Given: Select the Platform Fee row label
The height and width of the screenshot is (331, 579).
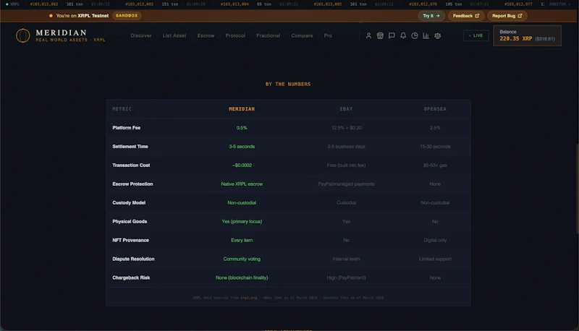Looking at the screenshot, I should point(126,128).
